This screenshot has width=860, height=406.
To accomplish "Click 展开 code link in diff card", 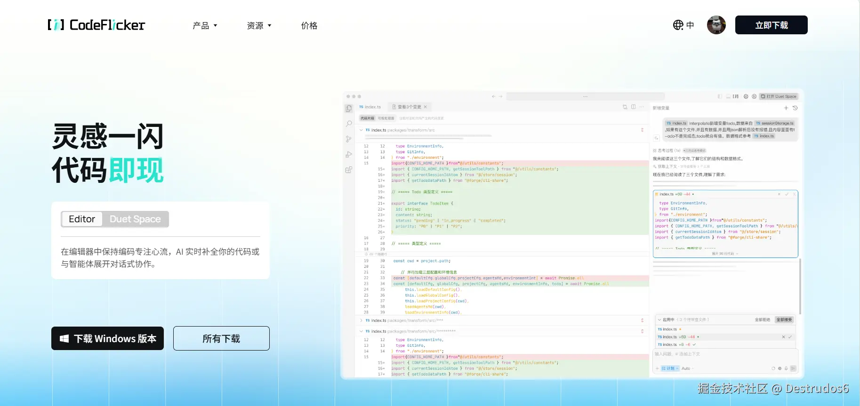I will coord(725,254).
